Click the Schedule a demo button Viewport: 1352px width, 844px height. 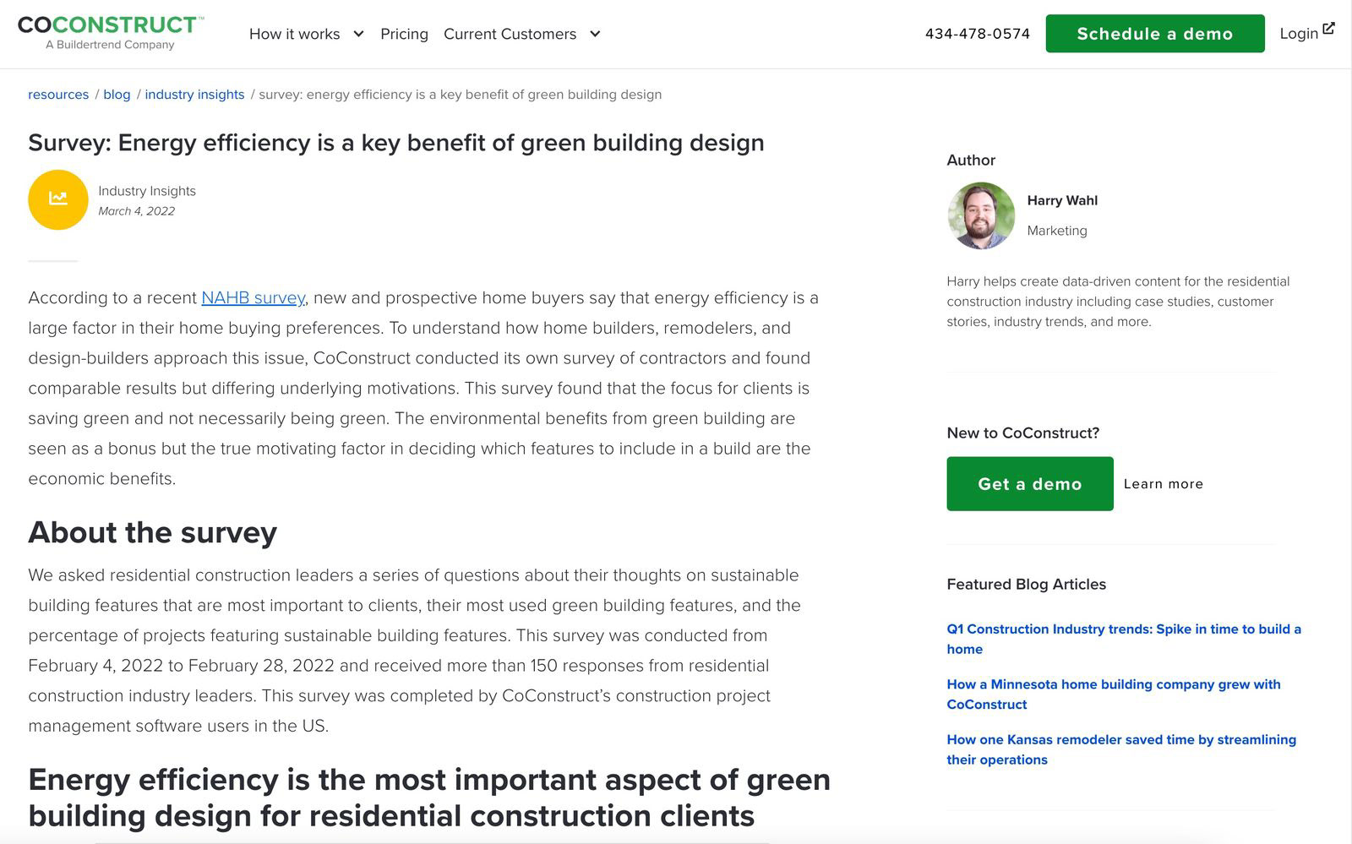1155,34
